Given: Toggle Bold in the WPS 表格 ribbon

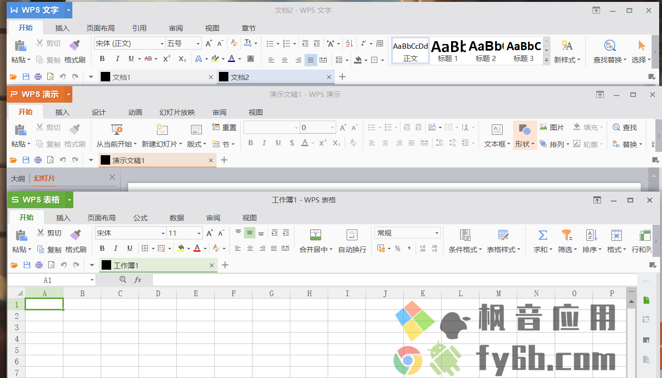Looking at the screenshot, I should pos(102,248).
